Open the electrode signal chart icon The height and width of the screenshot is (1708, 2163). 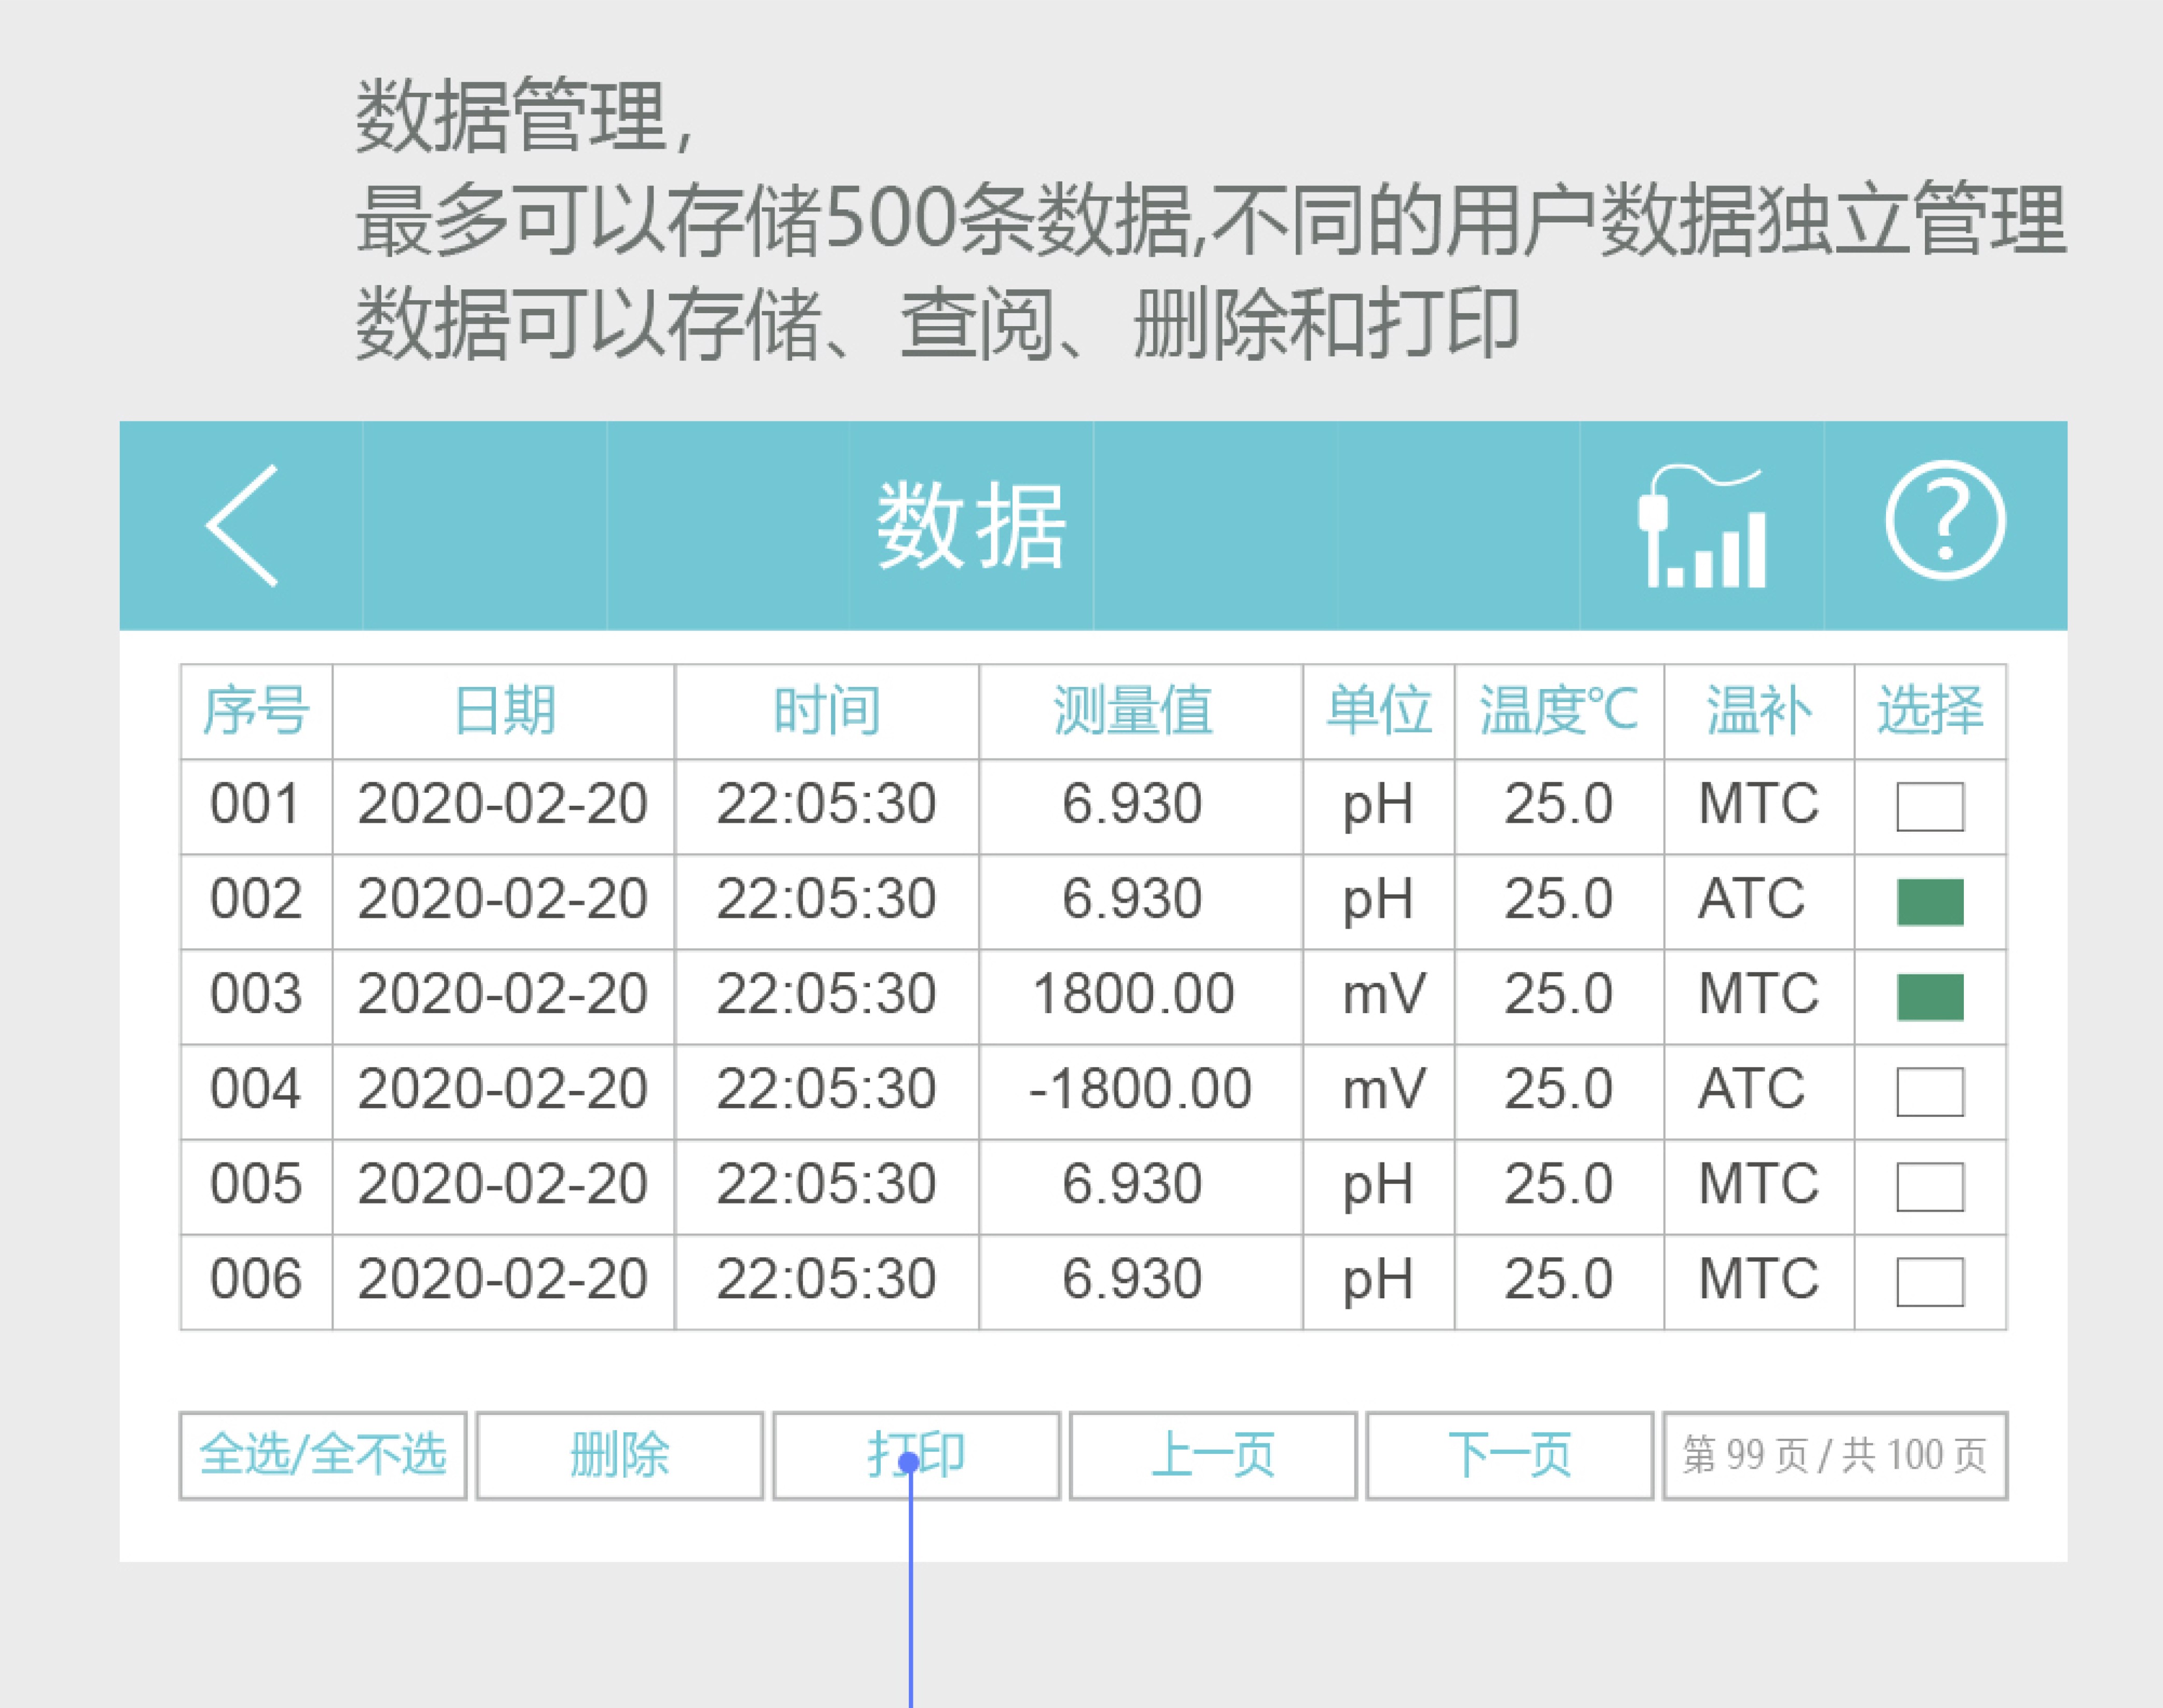1701,527
